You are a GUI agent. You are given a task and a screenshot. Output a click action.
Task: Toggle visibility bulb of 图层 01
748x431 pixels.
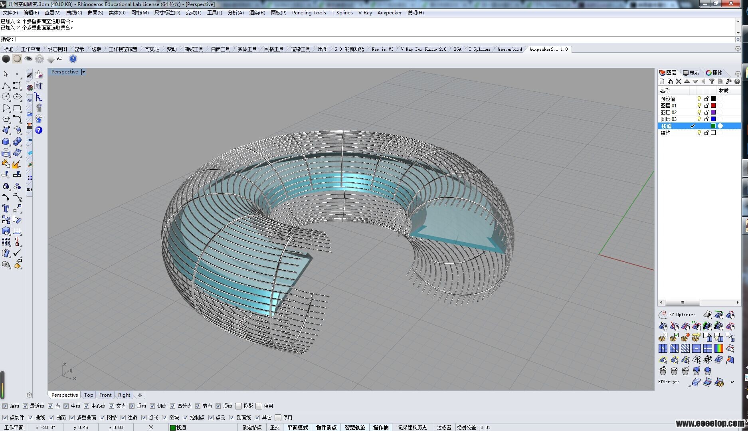coord(699,105)
